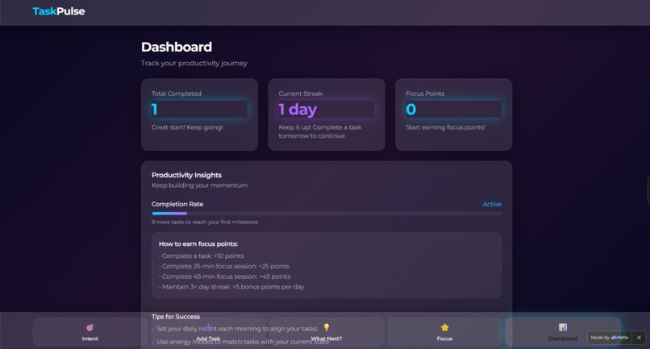650x349 pixels.
Task: Click the Total Completed label
Action: point(176,93)
